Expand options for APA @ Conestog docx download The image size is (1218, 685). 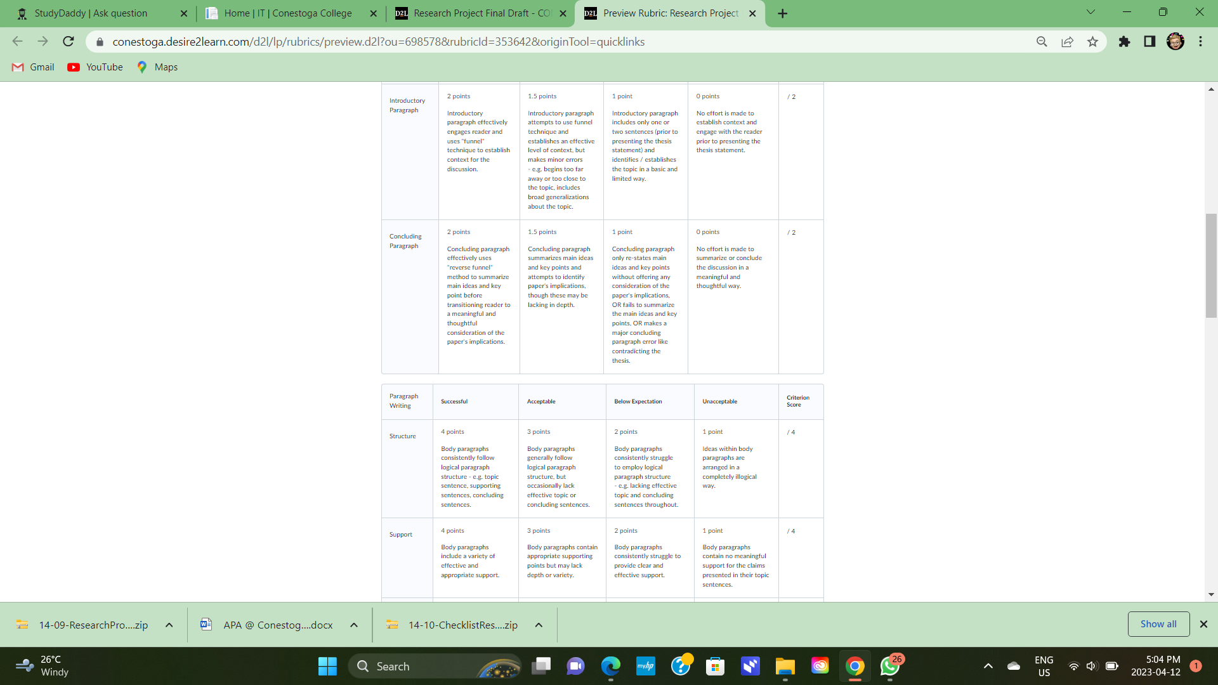coord(354,625)
